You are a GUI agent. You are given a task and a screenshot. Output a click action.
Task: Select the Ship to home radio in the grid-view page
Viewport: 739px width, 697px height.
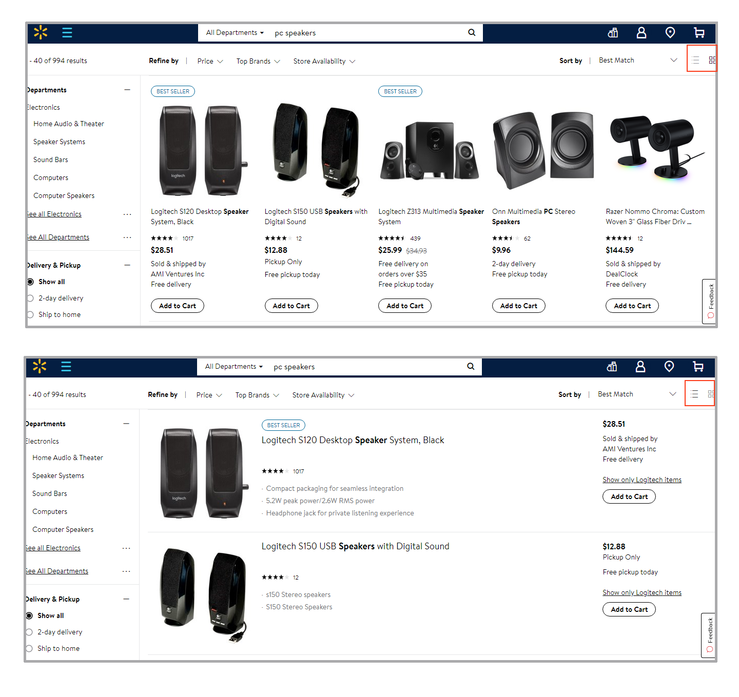(30, 315)
